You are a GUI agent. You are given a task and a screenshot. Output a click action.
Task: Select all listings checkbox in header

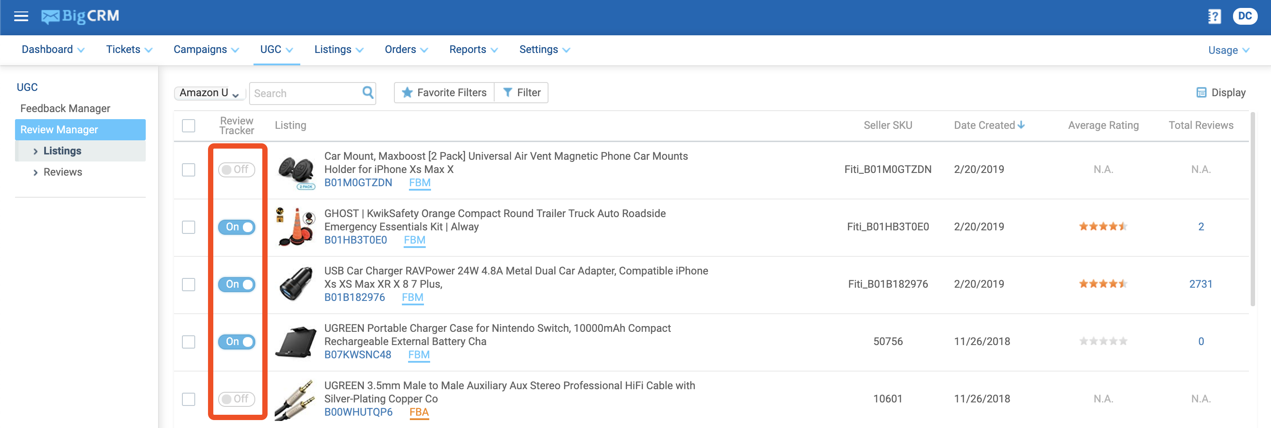[x=189, y=126]
